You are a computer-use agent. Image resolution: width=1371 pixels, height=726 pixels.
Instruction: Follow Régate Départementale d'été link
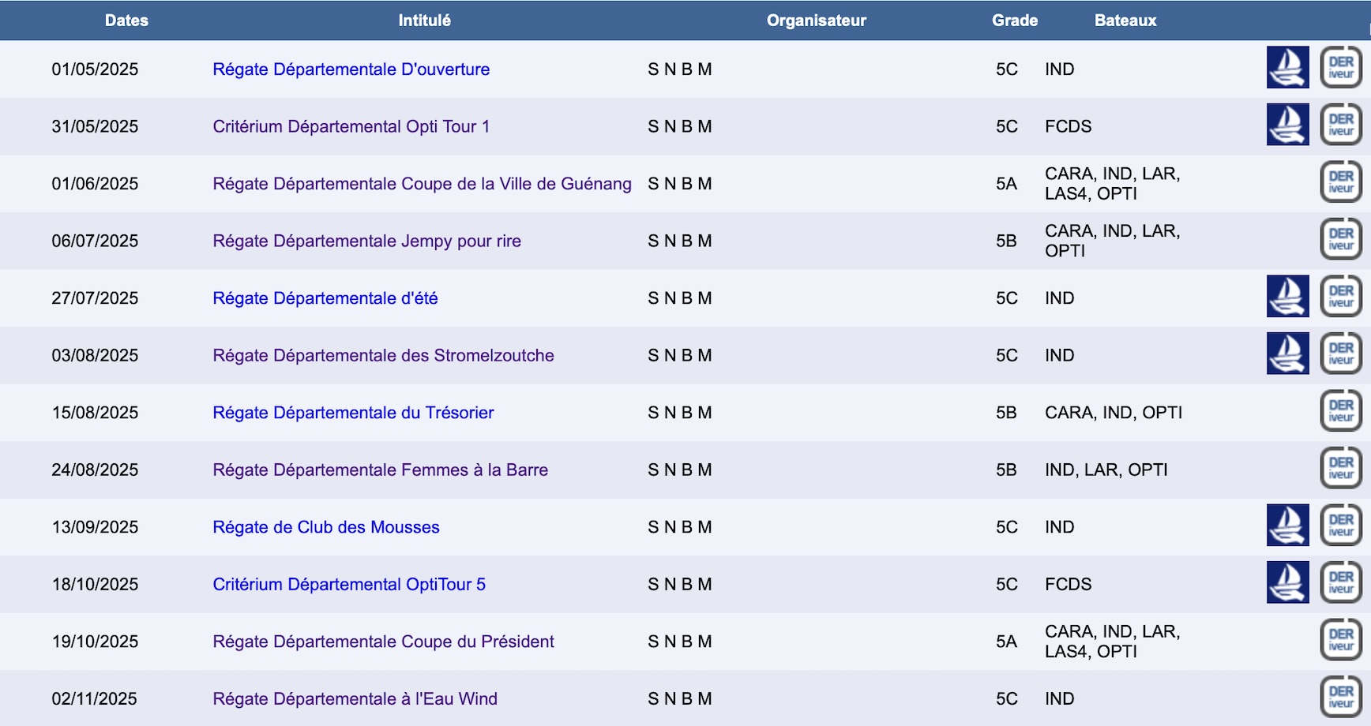coord(325,298)
